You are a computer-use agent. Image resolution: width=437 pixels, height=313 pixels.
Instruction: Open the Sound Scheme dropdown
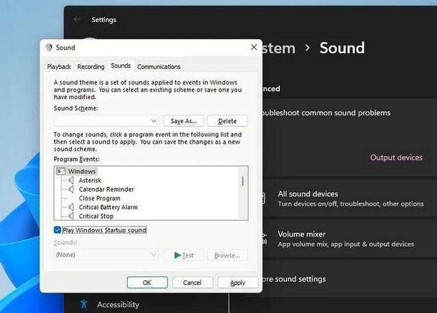click(x=107, y=121)
